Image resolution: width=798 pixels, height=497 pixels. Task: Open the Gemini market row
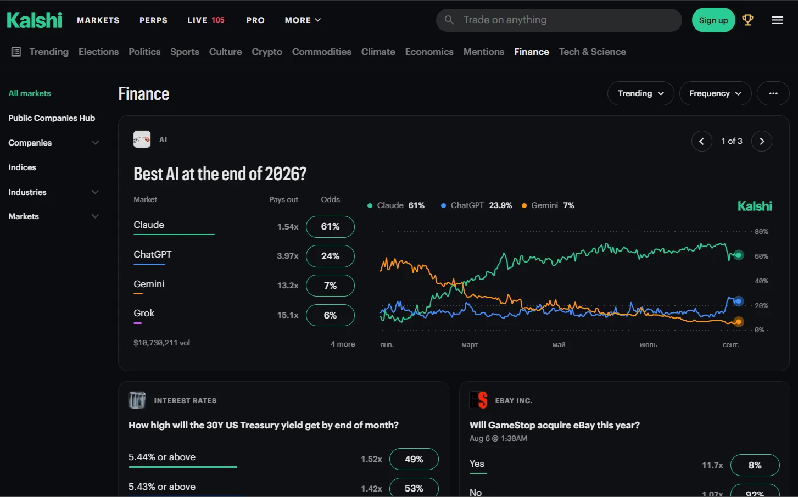coord(244,286)
